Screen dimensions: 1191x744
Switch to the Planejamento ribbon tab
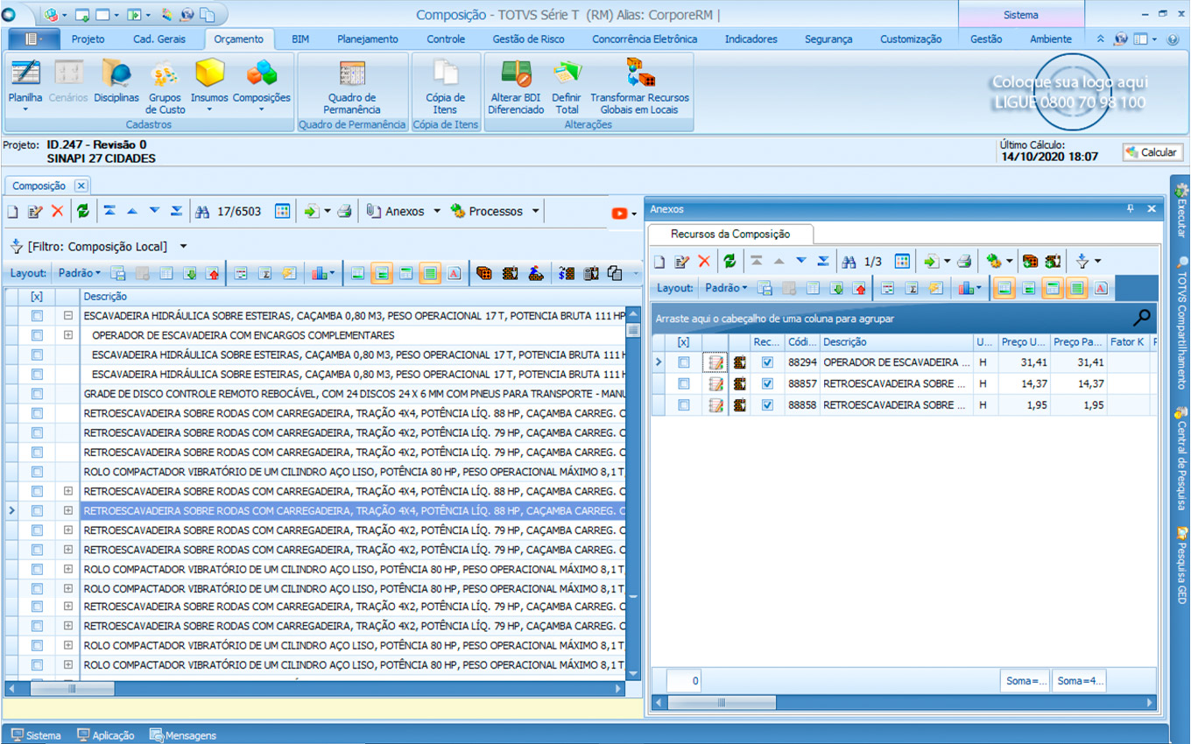point(367,39)
